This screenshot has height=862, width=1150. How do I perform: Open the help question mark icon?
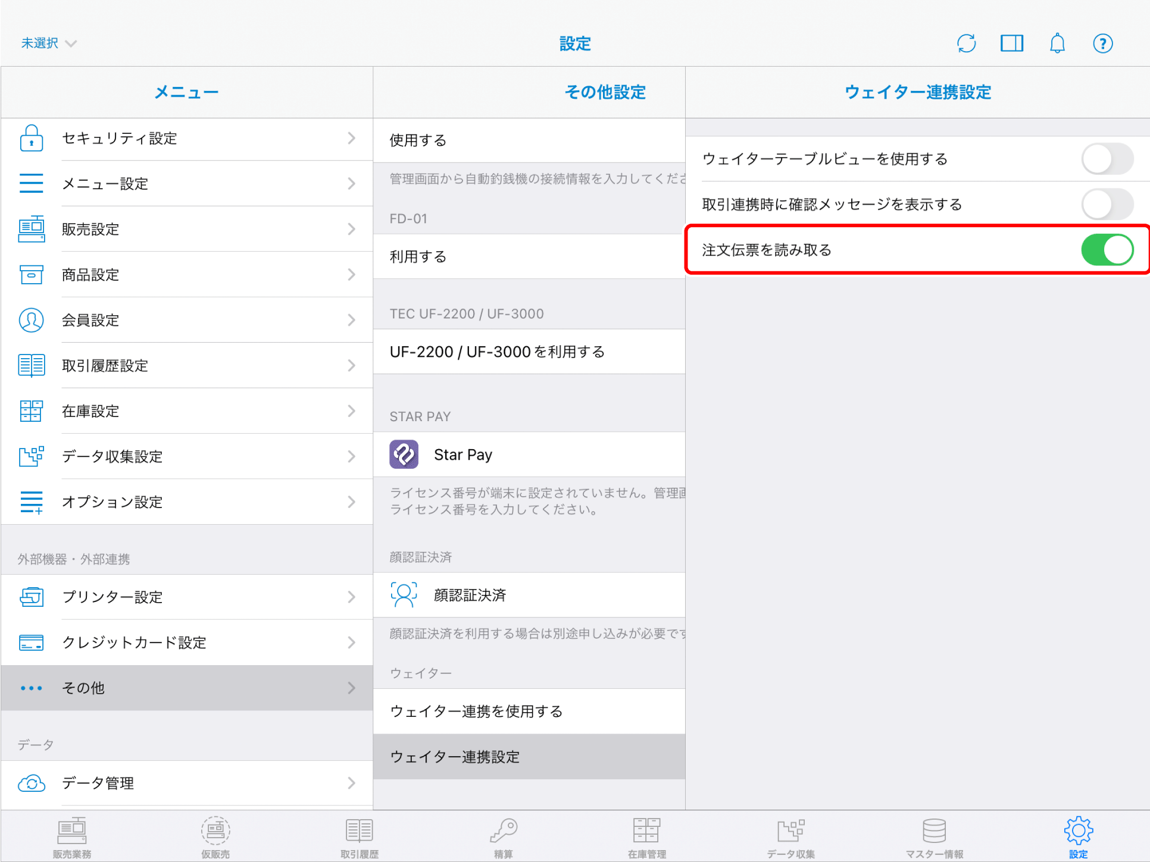click(1102, 43)
